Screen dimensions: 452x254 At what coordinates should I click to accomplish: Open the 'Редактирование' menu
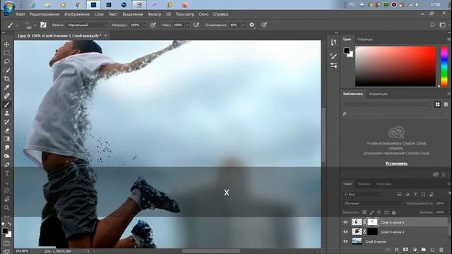coord(44,14)
